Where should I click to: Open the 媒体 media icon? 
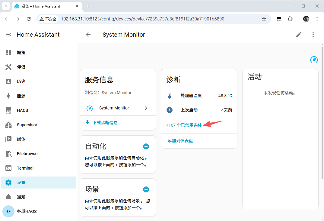coord(8,139)
